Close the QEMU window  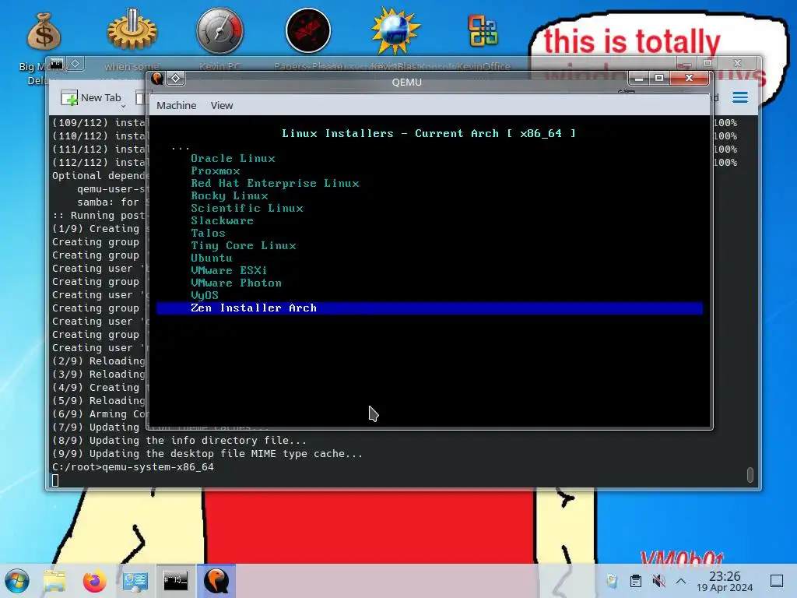[x=690, y=79]
